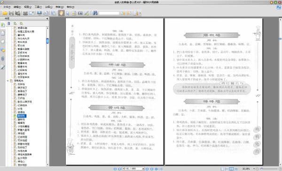The height and width of the screenshot is (171, 282).
Task: Open the 工具 menu
Action: point(38,7)
